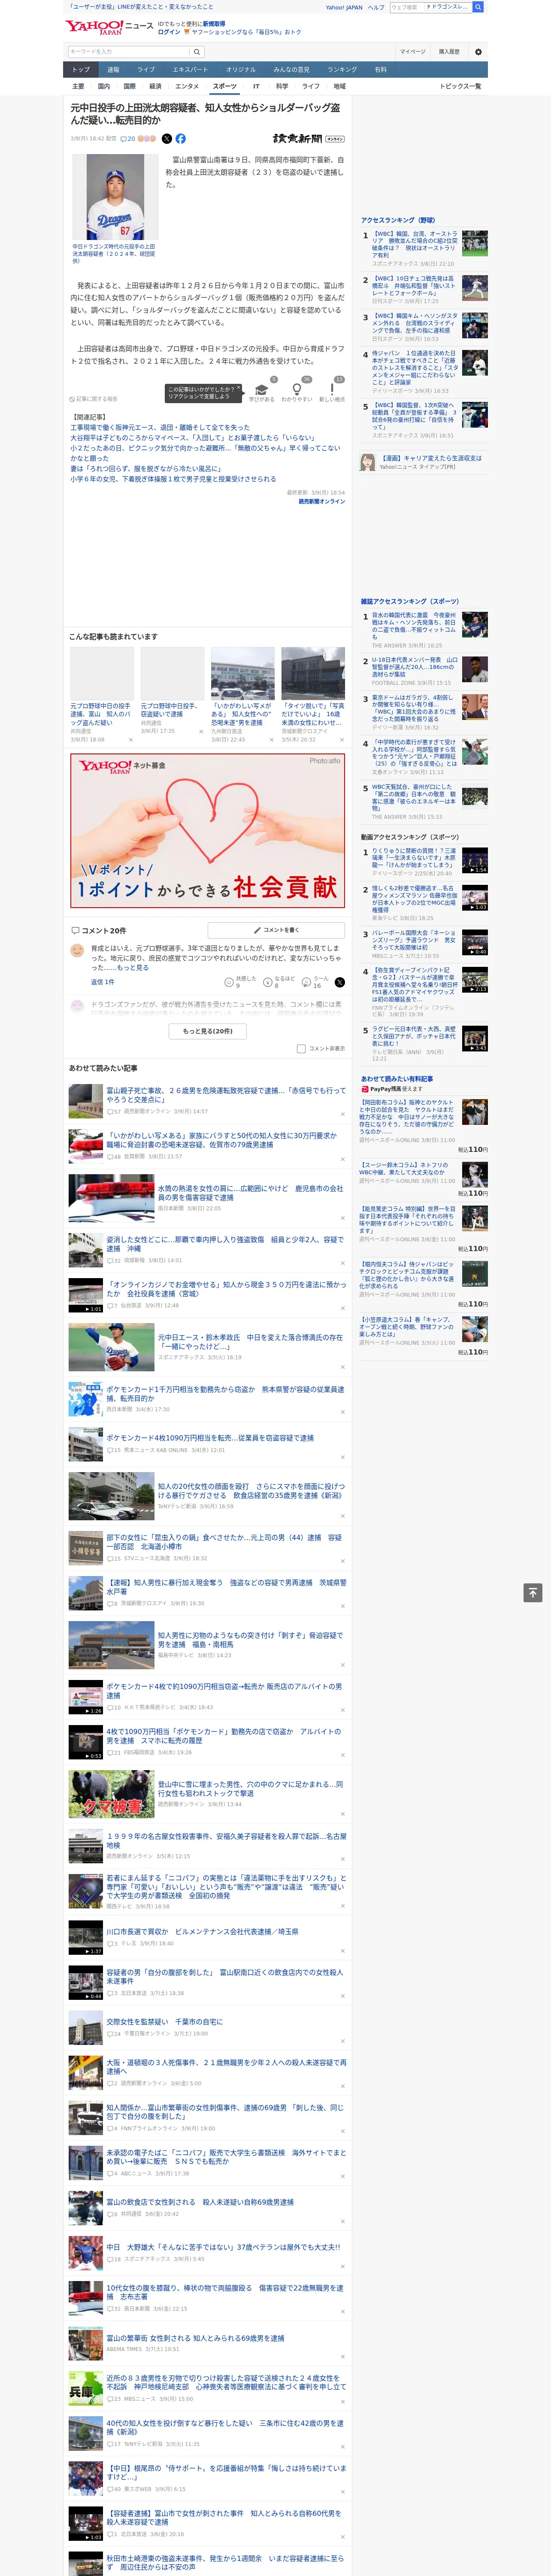Click the keyword search magnifier icon
Screen dimensions: 551x2576
(x=197, y=51)
